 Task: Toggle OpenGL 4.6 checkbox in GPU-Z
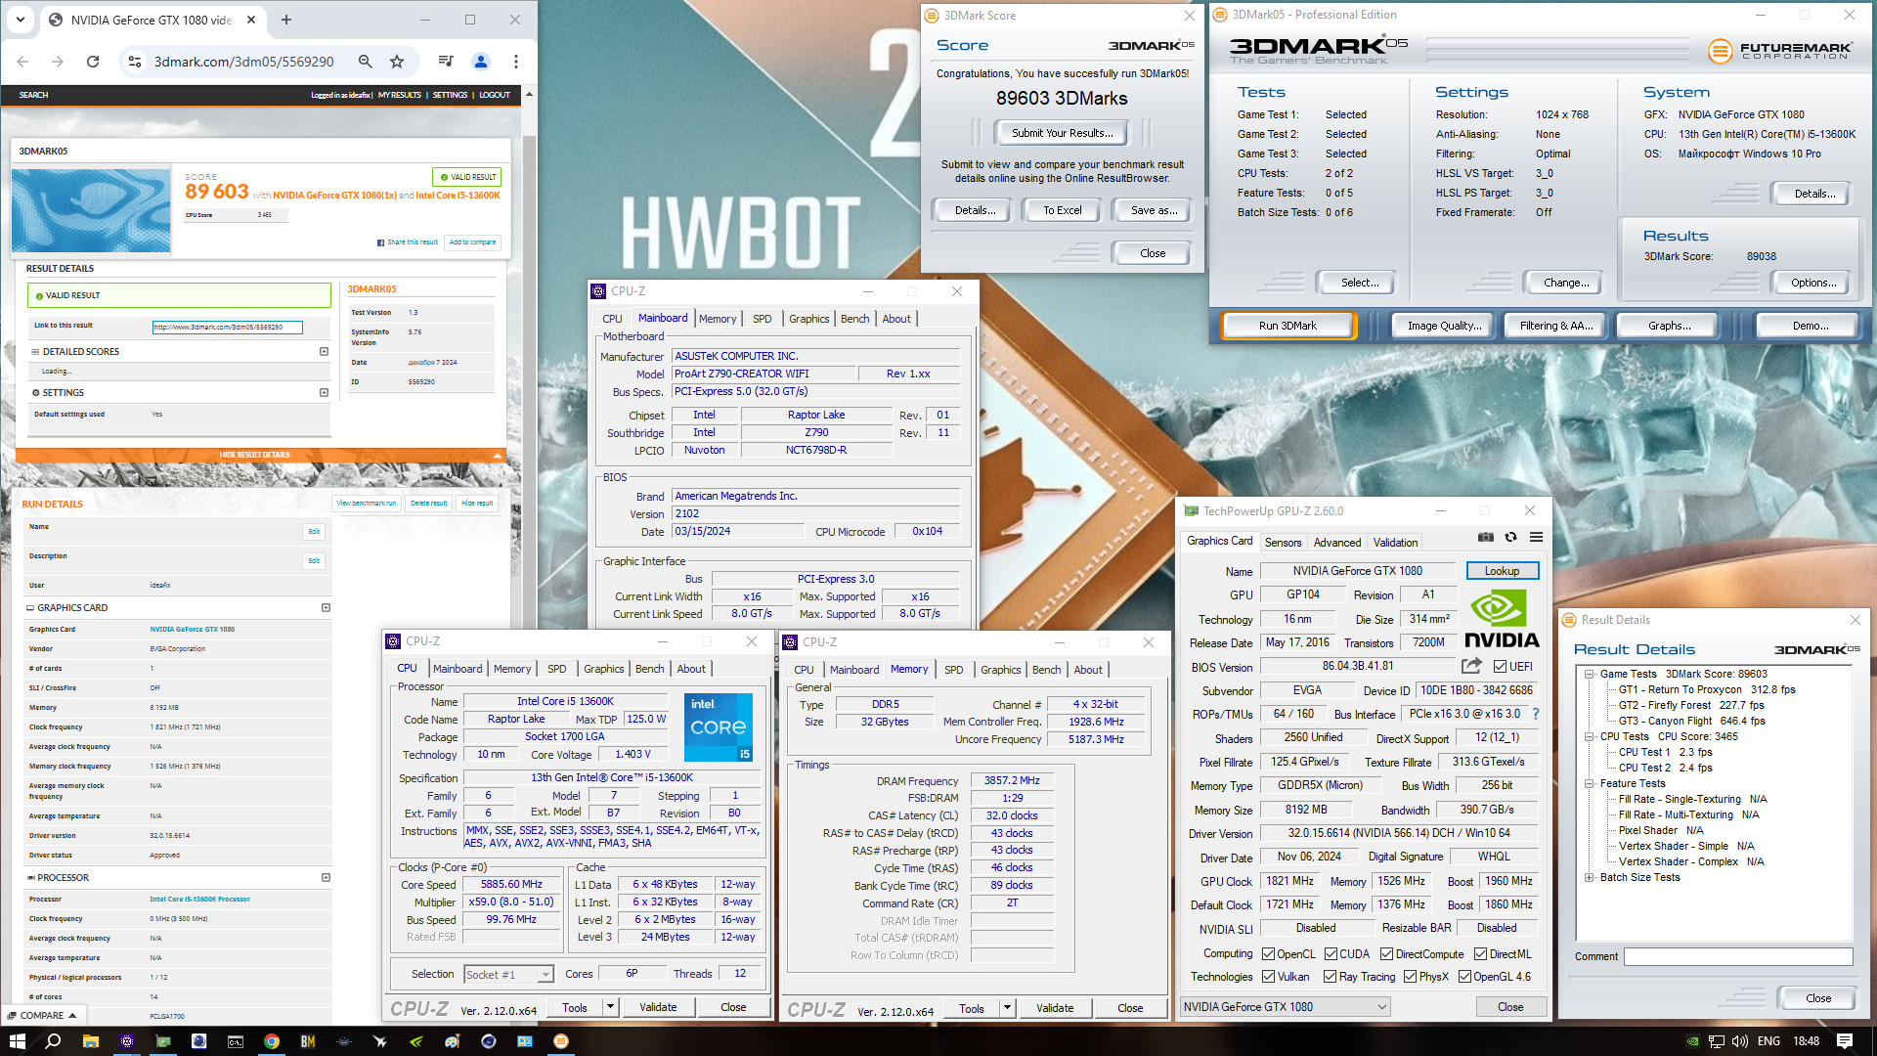1464,977
